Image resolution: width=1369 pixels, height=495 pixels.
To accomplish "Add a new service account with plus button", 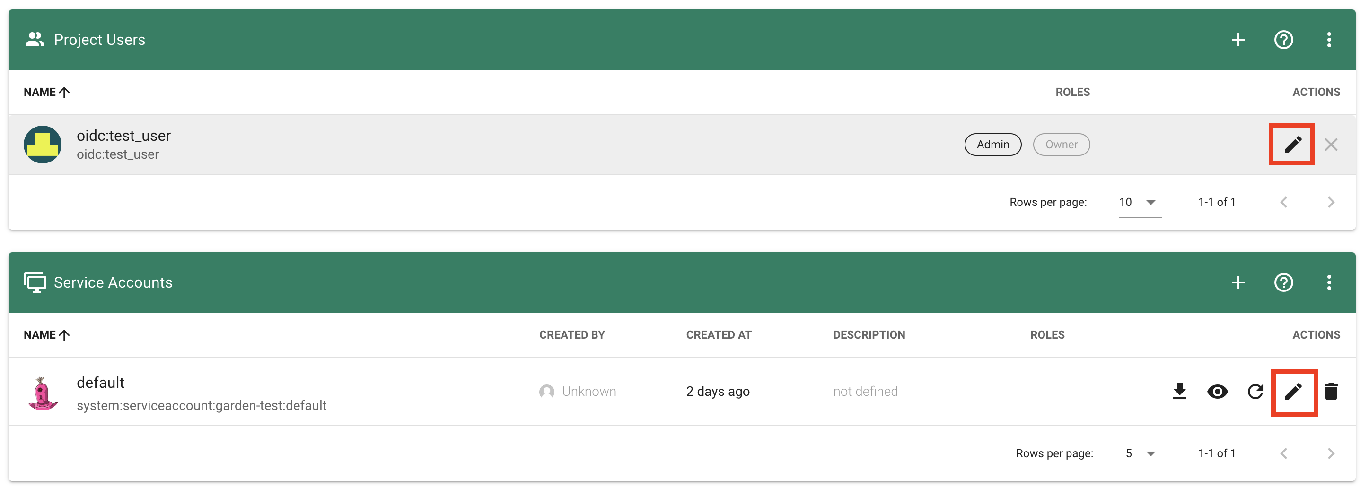I will [x=1238, y=282].
